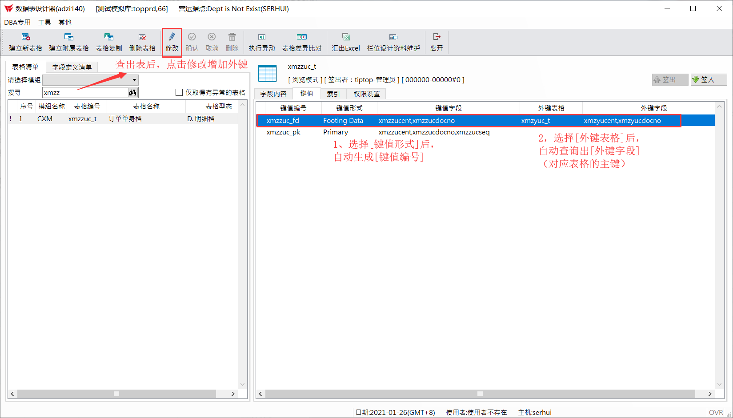Open the 工具 menu
Viewport: 733px width, 418px height.
pos(44,22)
